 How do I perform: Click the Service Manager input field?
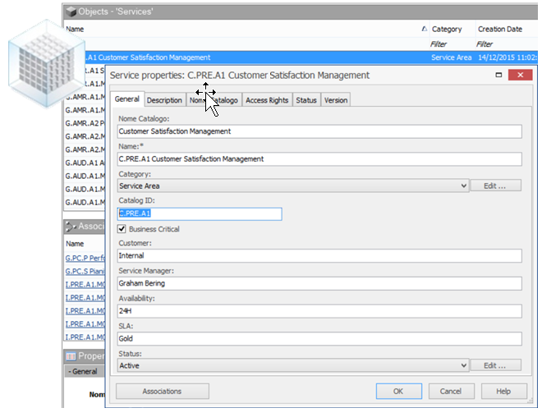pyautogui.click(x=319, y=284)
